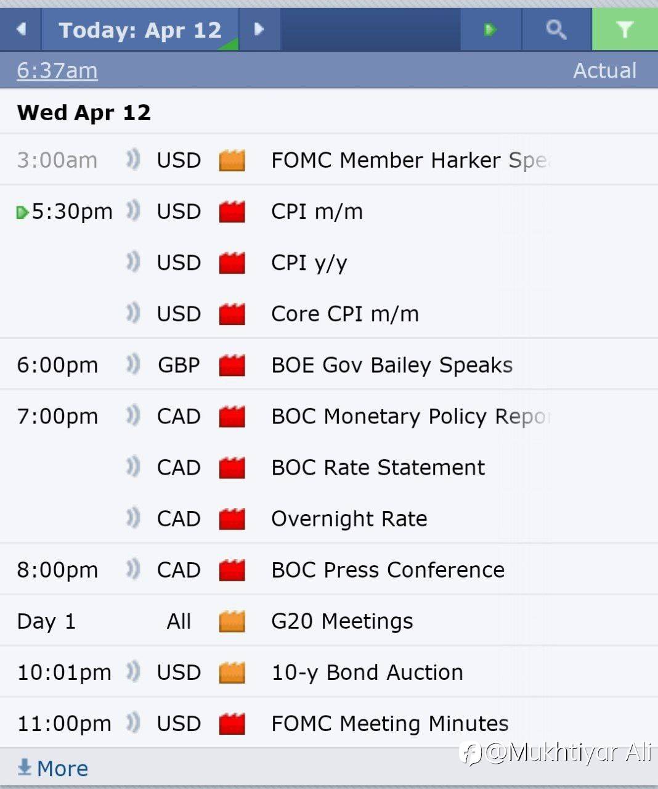Click red impact icon for CPI m/m
This screenshot has height=789, width=658.
232,211
